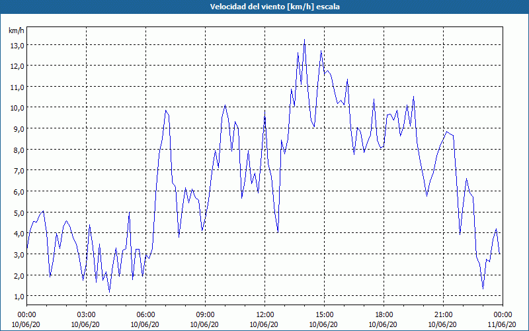The height and width of the screenshot is (331, 529).
Task: Click the '5,0' y-axis label
Action: point(19,213)
